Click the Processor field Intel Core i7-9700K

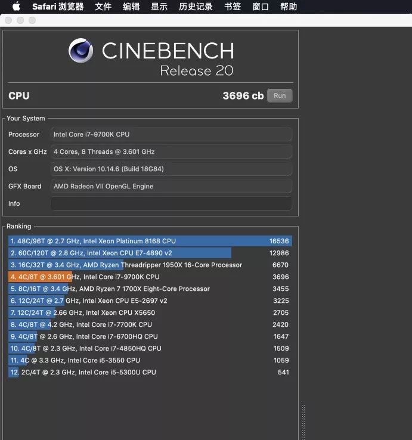coord(171,134)
